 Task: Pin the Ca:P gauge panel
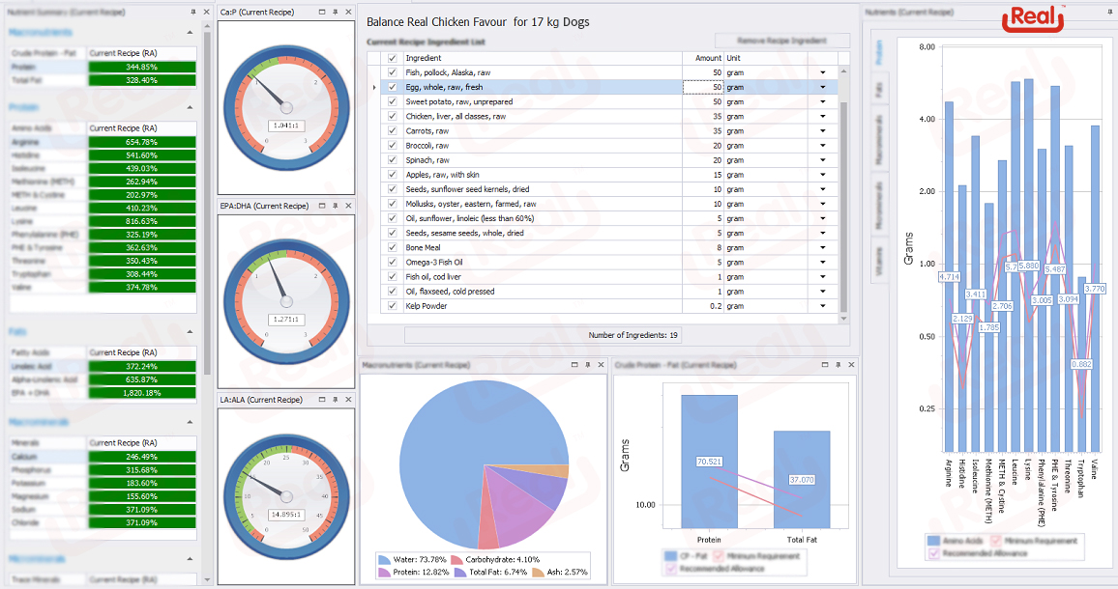click(x=335, y=13)
